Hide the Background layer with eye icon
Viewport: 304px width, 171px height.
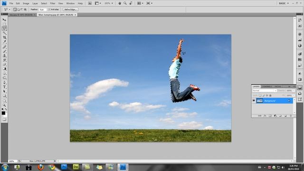(x=254, y=101)
